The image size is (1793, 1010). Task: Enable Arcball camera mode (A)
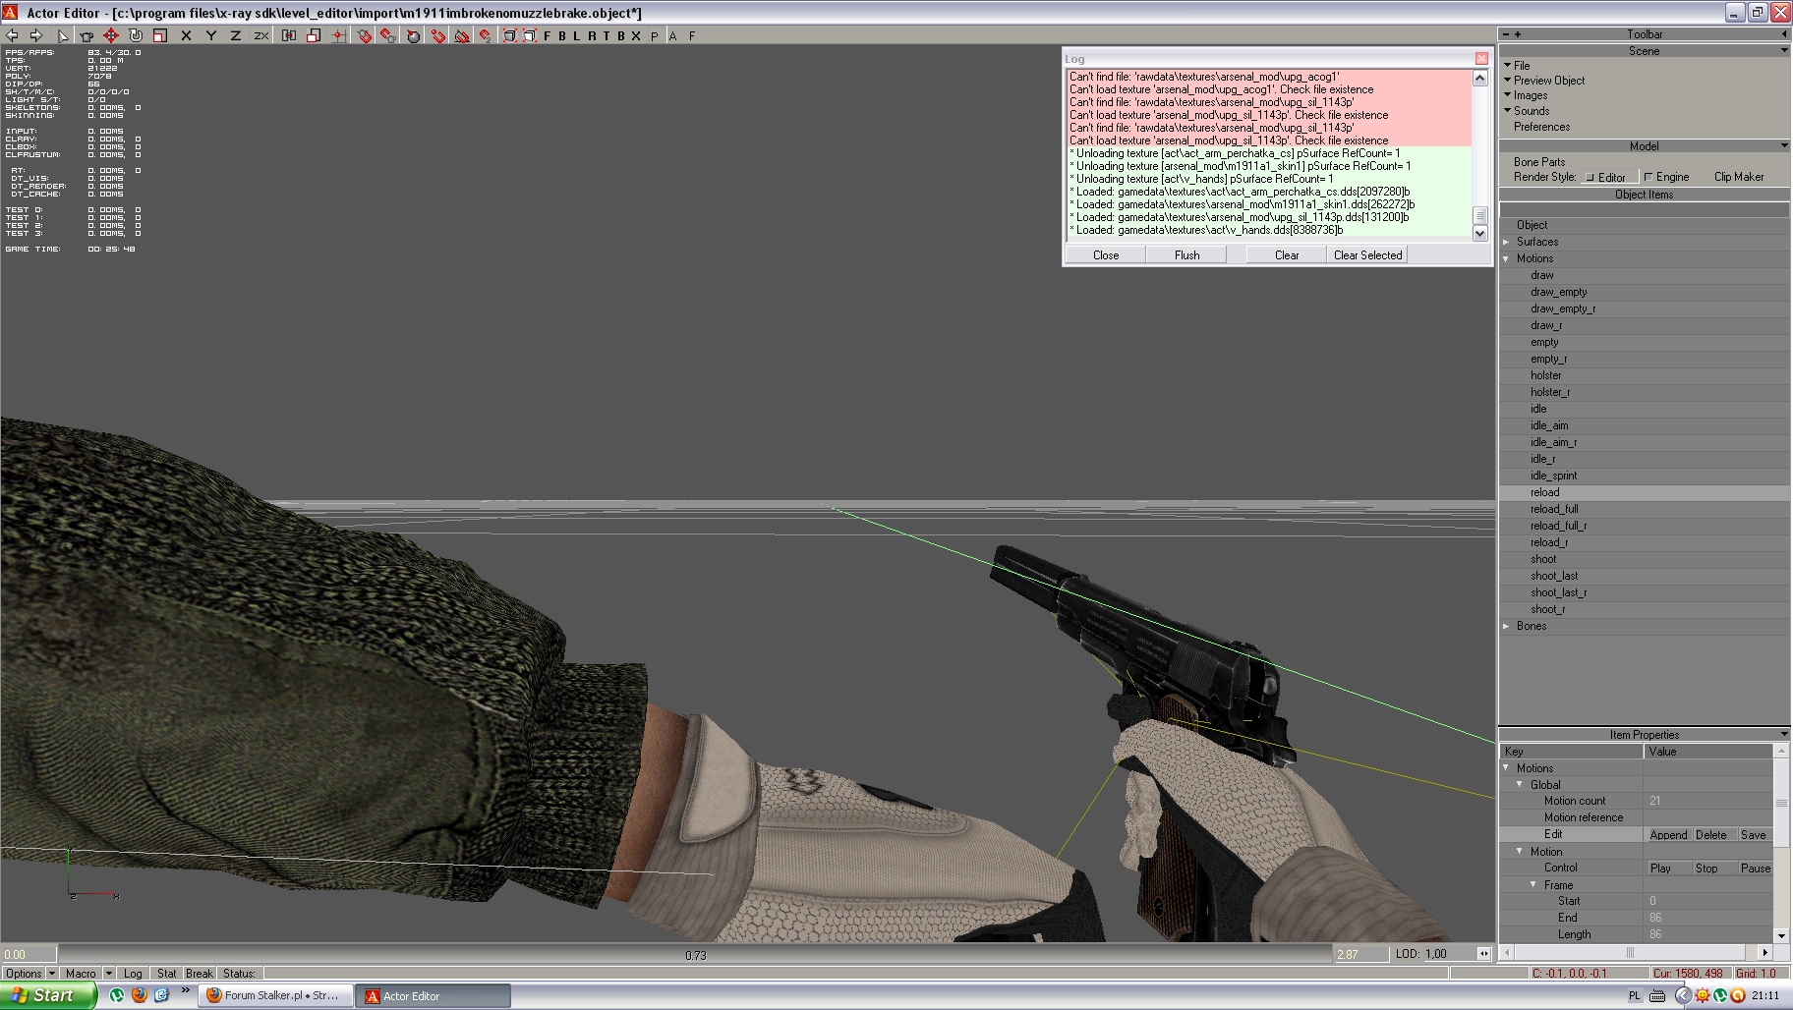673,35
